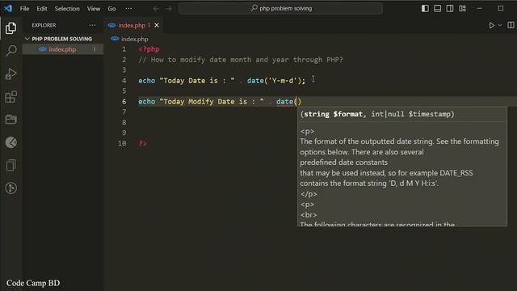The height and width of the screenshot is (291, 517).
Task: Maximize the VS Code window
Action: pos(501,9)
